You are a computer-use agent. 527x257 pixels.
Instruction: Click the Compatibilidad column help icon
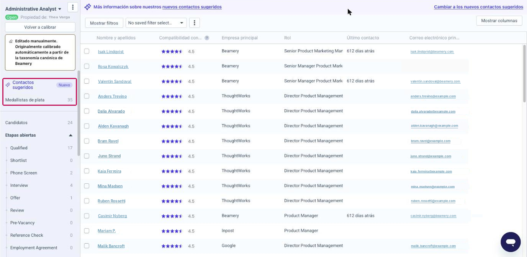tap(207, 38)
